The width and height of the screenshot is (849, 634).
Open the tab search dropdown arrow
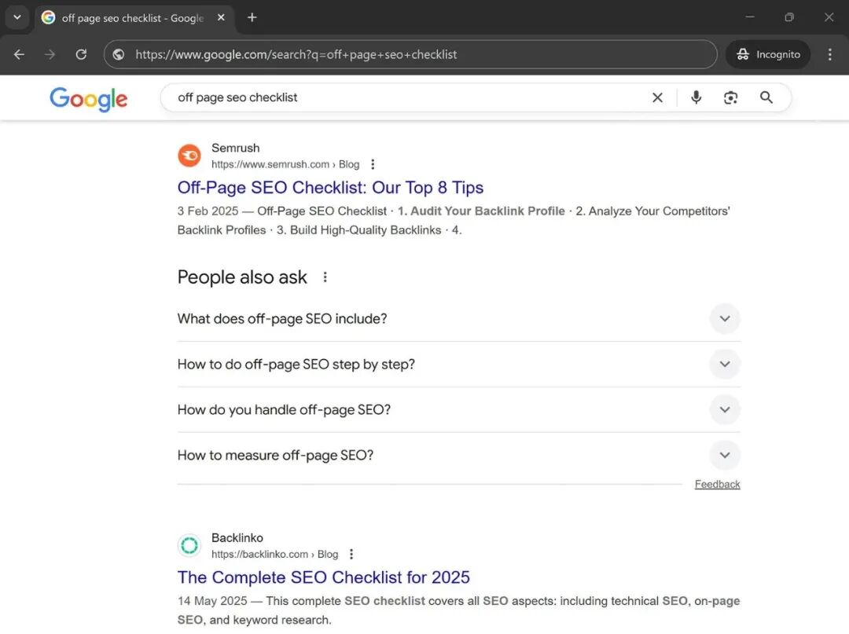[17, 17]
